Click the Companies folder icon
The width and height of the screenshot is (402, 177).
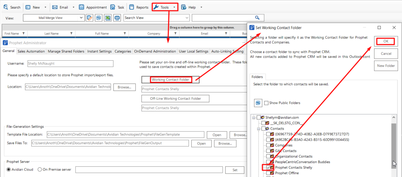point(272,145)
